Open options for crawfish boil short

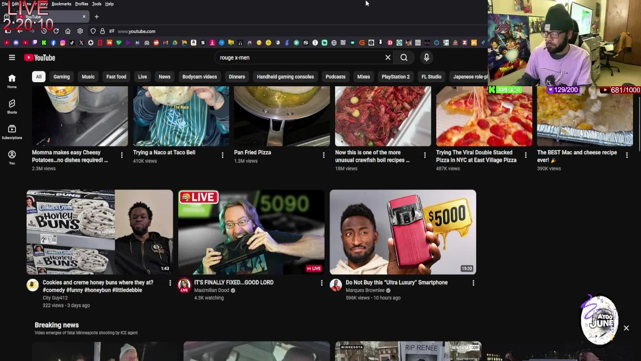425,155
